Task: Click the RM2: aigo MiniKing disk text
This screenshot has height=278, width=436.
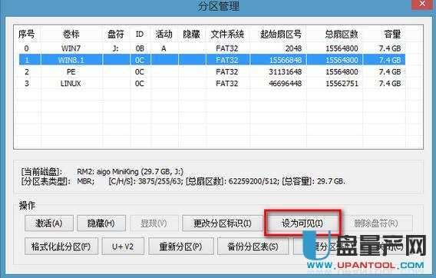Action: click(130, 171)
